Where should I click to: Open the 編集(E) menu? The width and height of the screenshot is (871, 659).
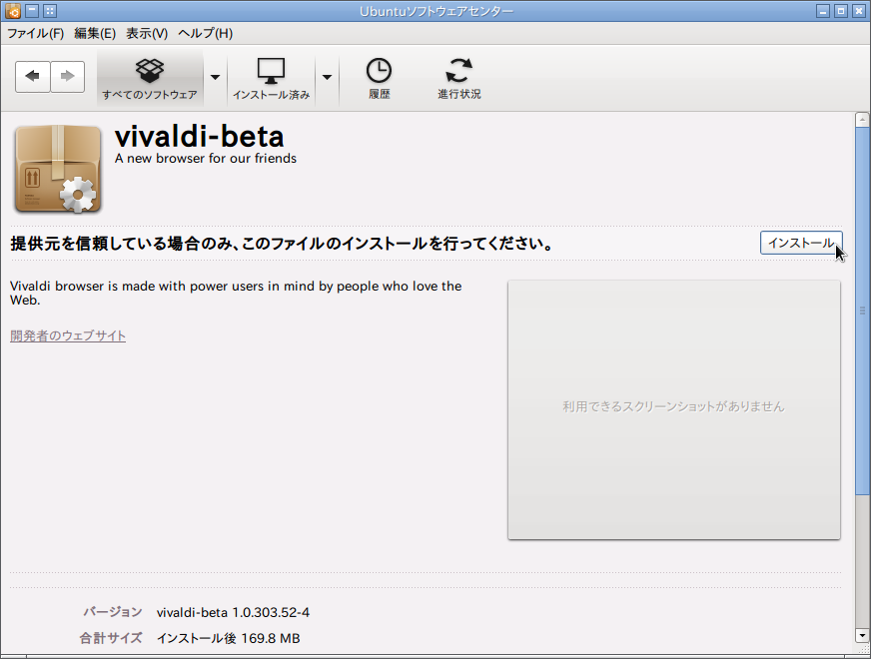95,33
